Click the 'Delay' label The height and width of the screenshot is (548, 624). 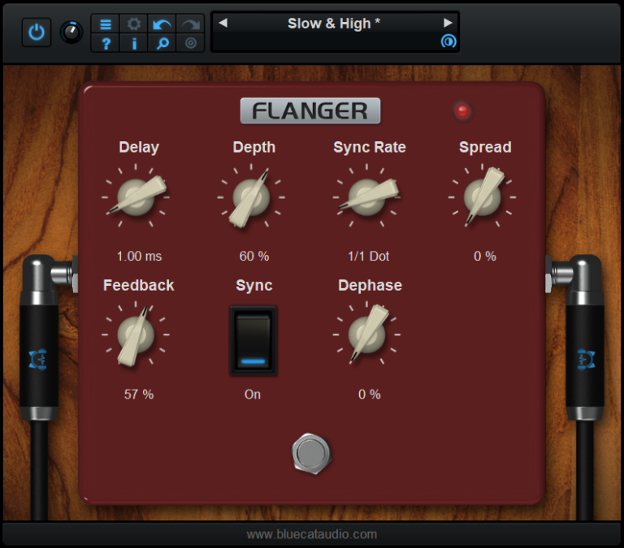pyautogui.click(x=139, y=147)
